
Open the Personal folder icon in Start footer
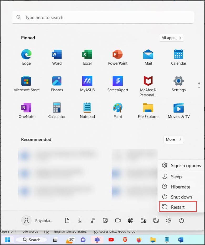(x=143, y=221)
